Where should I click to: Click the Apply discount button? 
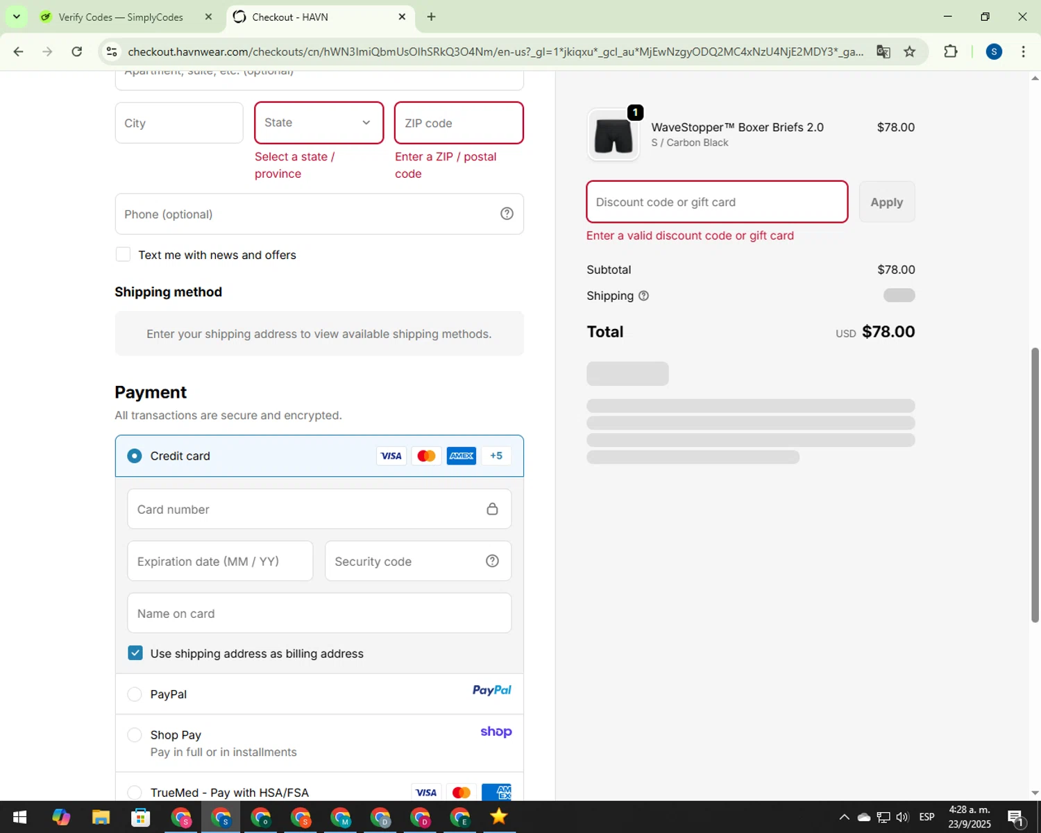pos(886,202)
